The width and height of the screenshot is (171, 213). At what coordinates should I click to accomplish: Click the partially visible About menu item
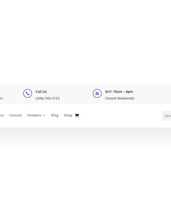coord(2,115)
